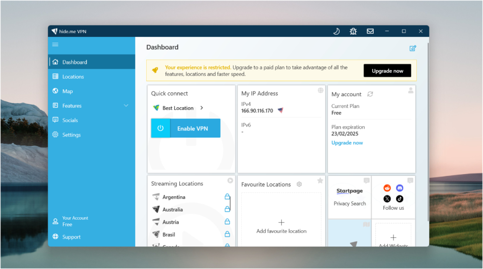The image size is (483, 269).
Task: Click the X social icon in Follow us
Action: coord(387,198)
